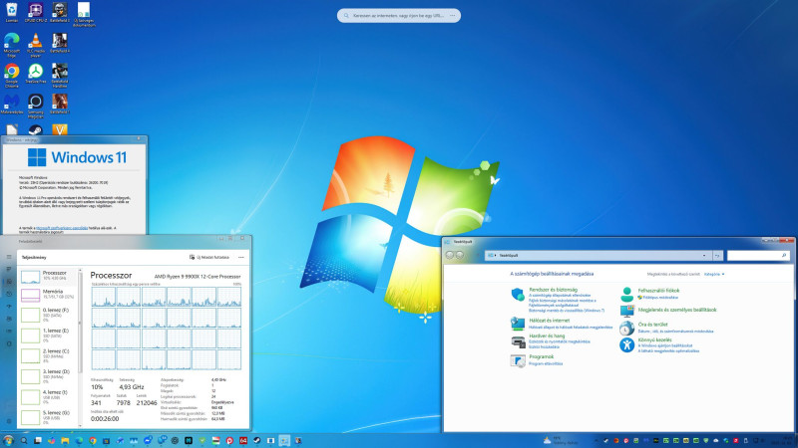
Task: Open the CPUID CPU-Z desktop shortcut
Action: pos(35,11)
